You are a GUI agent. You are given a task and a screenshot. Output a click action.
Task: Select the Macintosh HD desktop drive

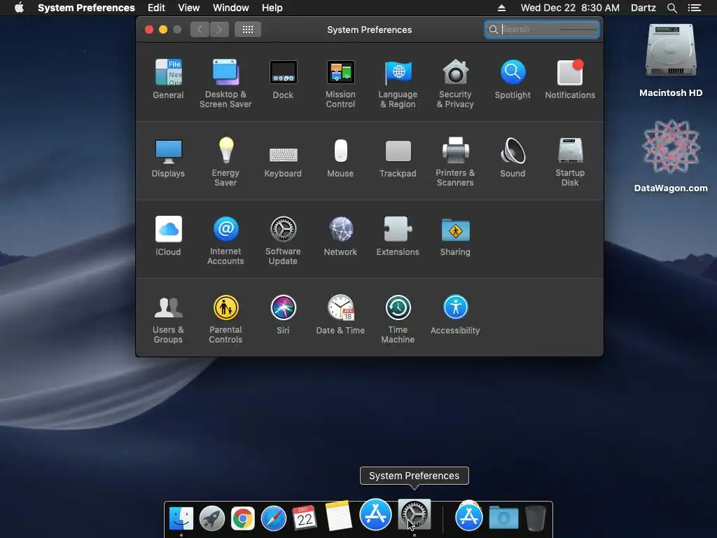coord(671,61)
